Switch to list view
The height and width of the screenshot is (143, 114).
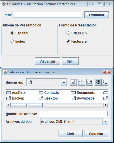tap(98, 82)
